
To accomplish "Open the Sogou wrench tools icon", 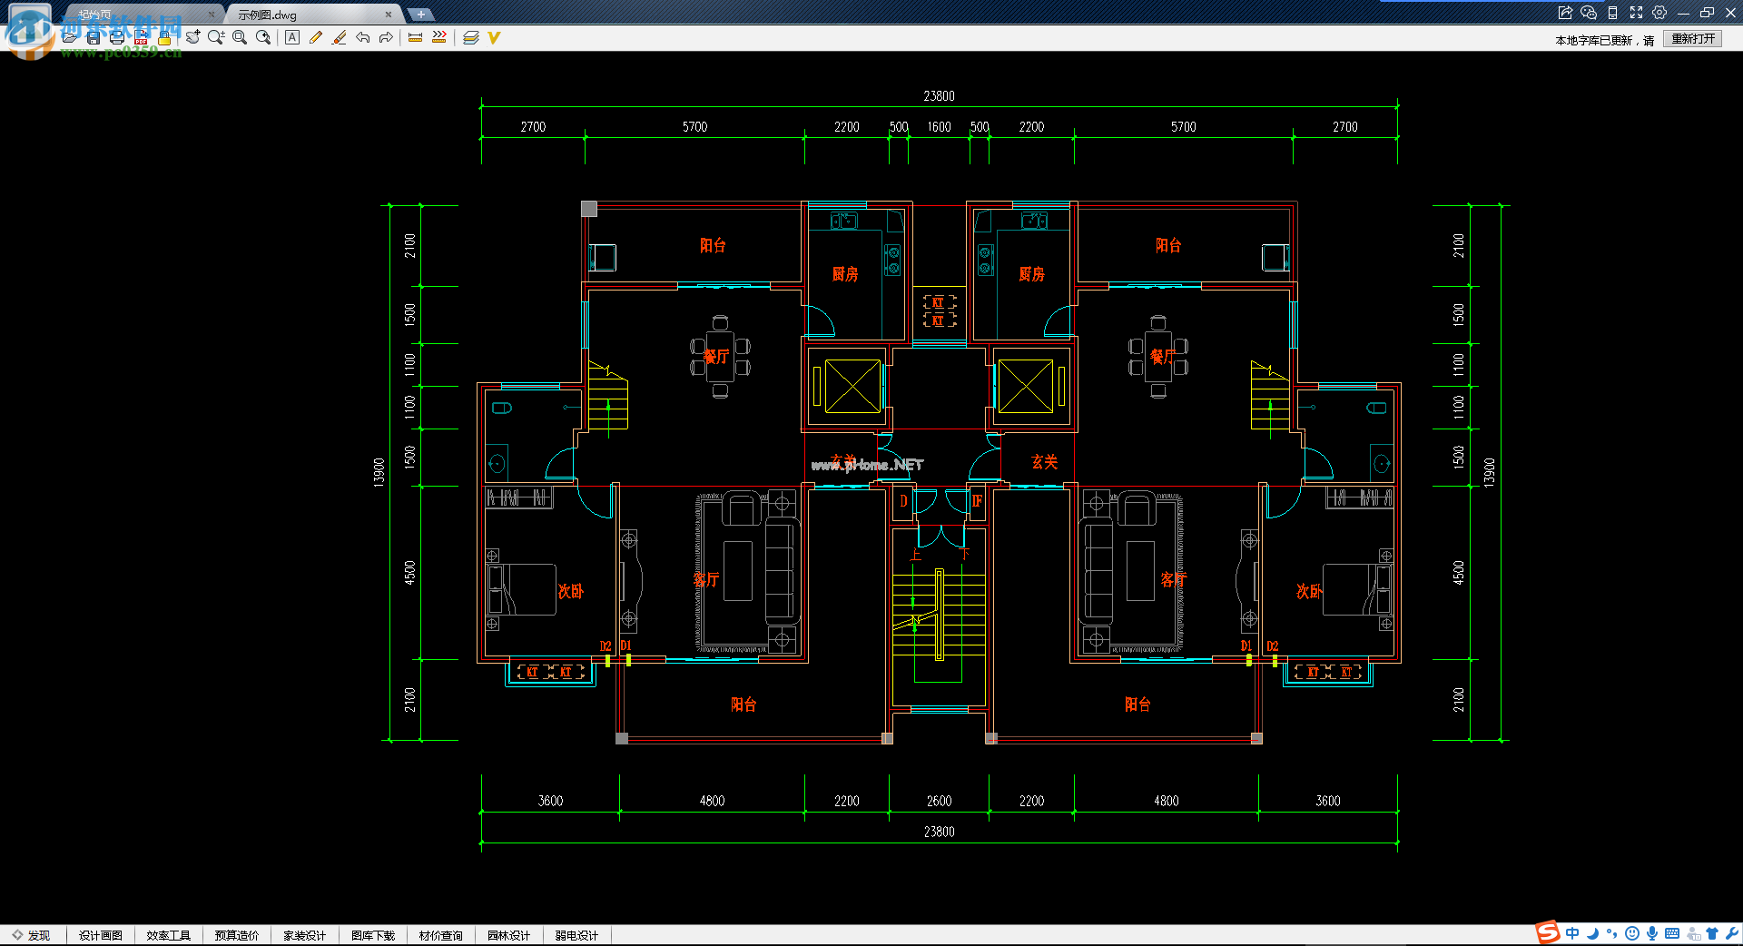I will pyautogui.click(x=1732, y=933).
